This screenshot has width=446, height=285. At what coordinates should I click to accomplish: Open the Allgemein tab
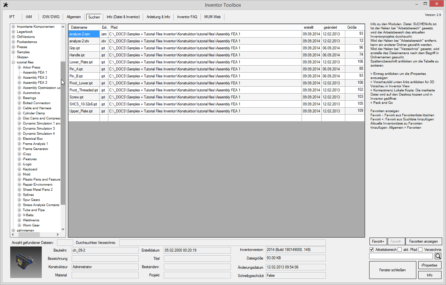click(x=74, y=17)
